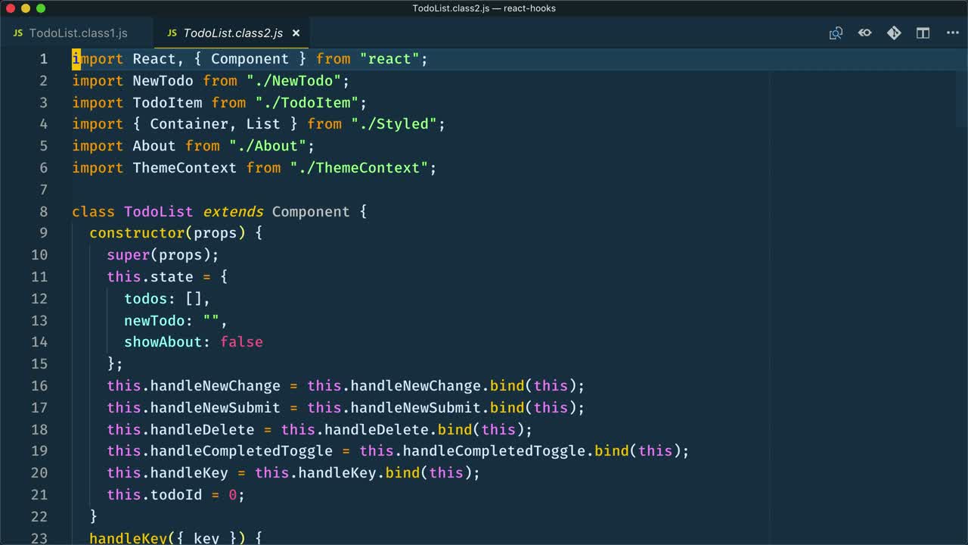Open the git Open Changes comparison icon

point(894,33)
